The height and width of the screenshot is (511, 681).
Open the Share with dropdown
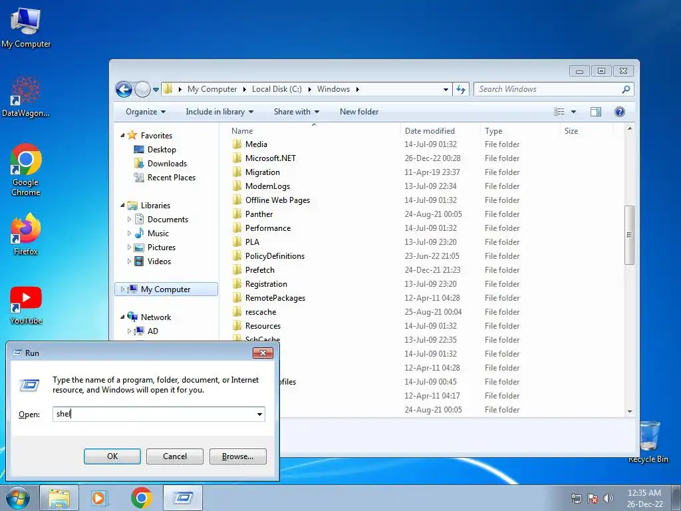point(296,112)
